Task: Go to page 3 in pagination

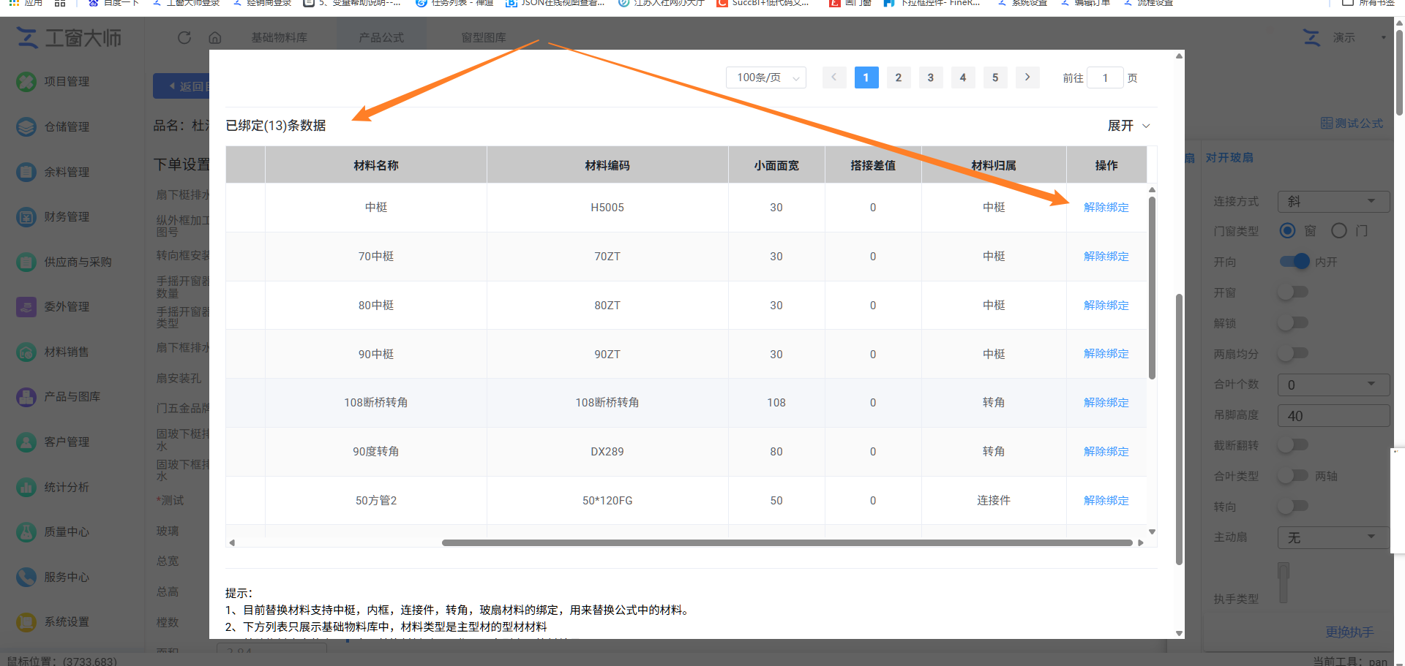Action: (x=930, y=77)
